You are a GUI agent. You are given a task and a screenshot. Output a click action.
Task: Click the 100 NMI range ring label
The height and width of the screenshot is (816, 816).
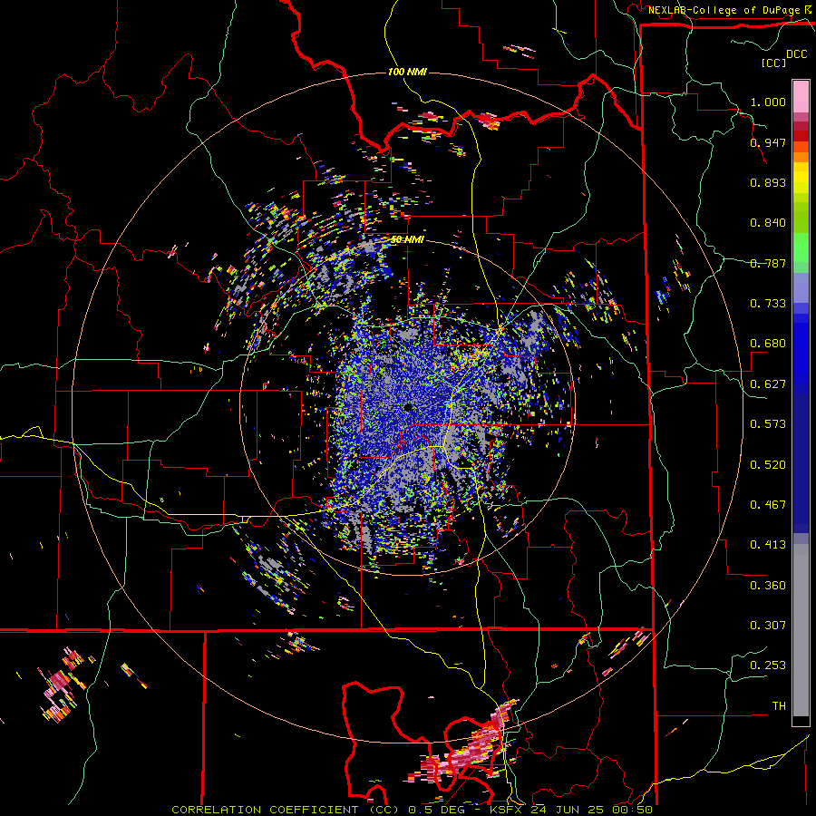(x=407, y=72)
